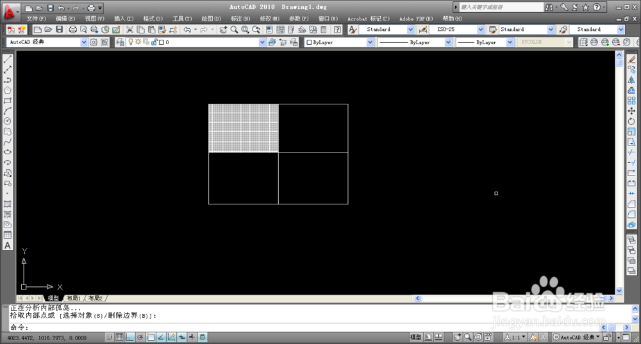
Task: Expand the Standard text style dropdown
Action: [x=410, y=29]
